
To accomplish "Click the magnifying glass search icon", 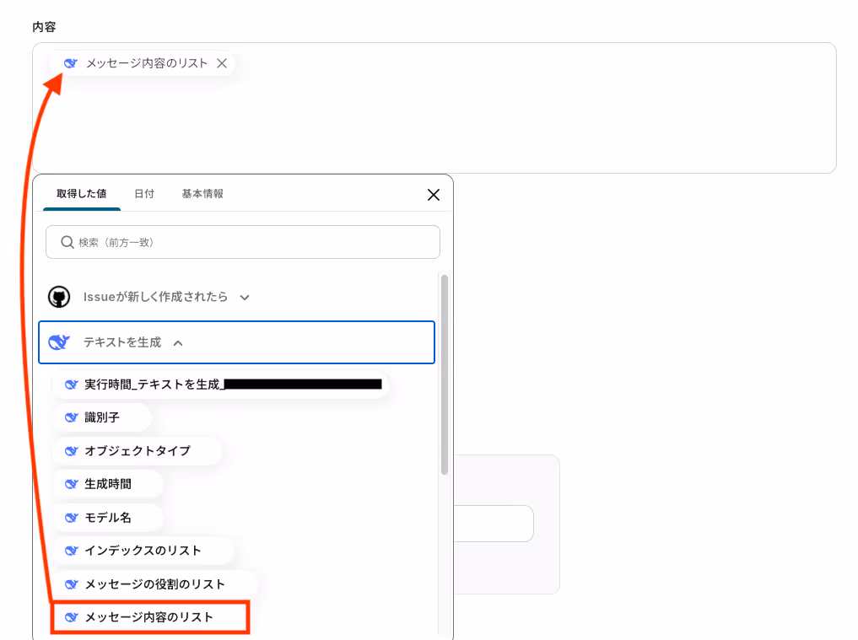I will point(67,242).
